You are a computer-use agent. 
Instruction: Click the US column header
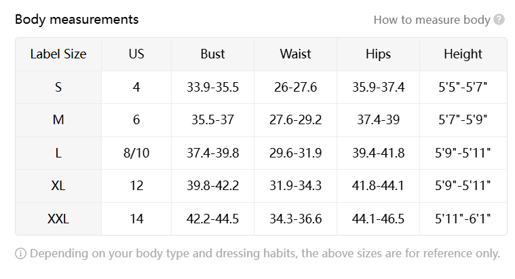(x=136, y=54)
